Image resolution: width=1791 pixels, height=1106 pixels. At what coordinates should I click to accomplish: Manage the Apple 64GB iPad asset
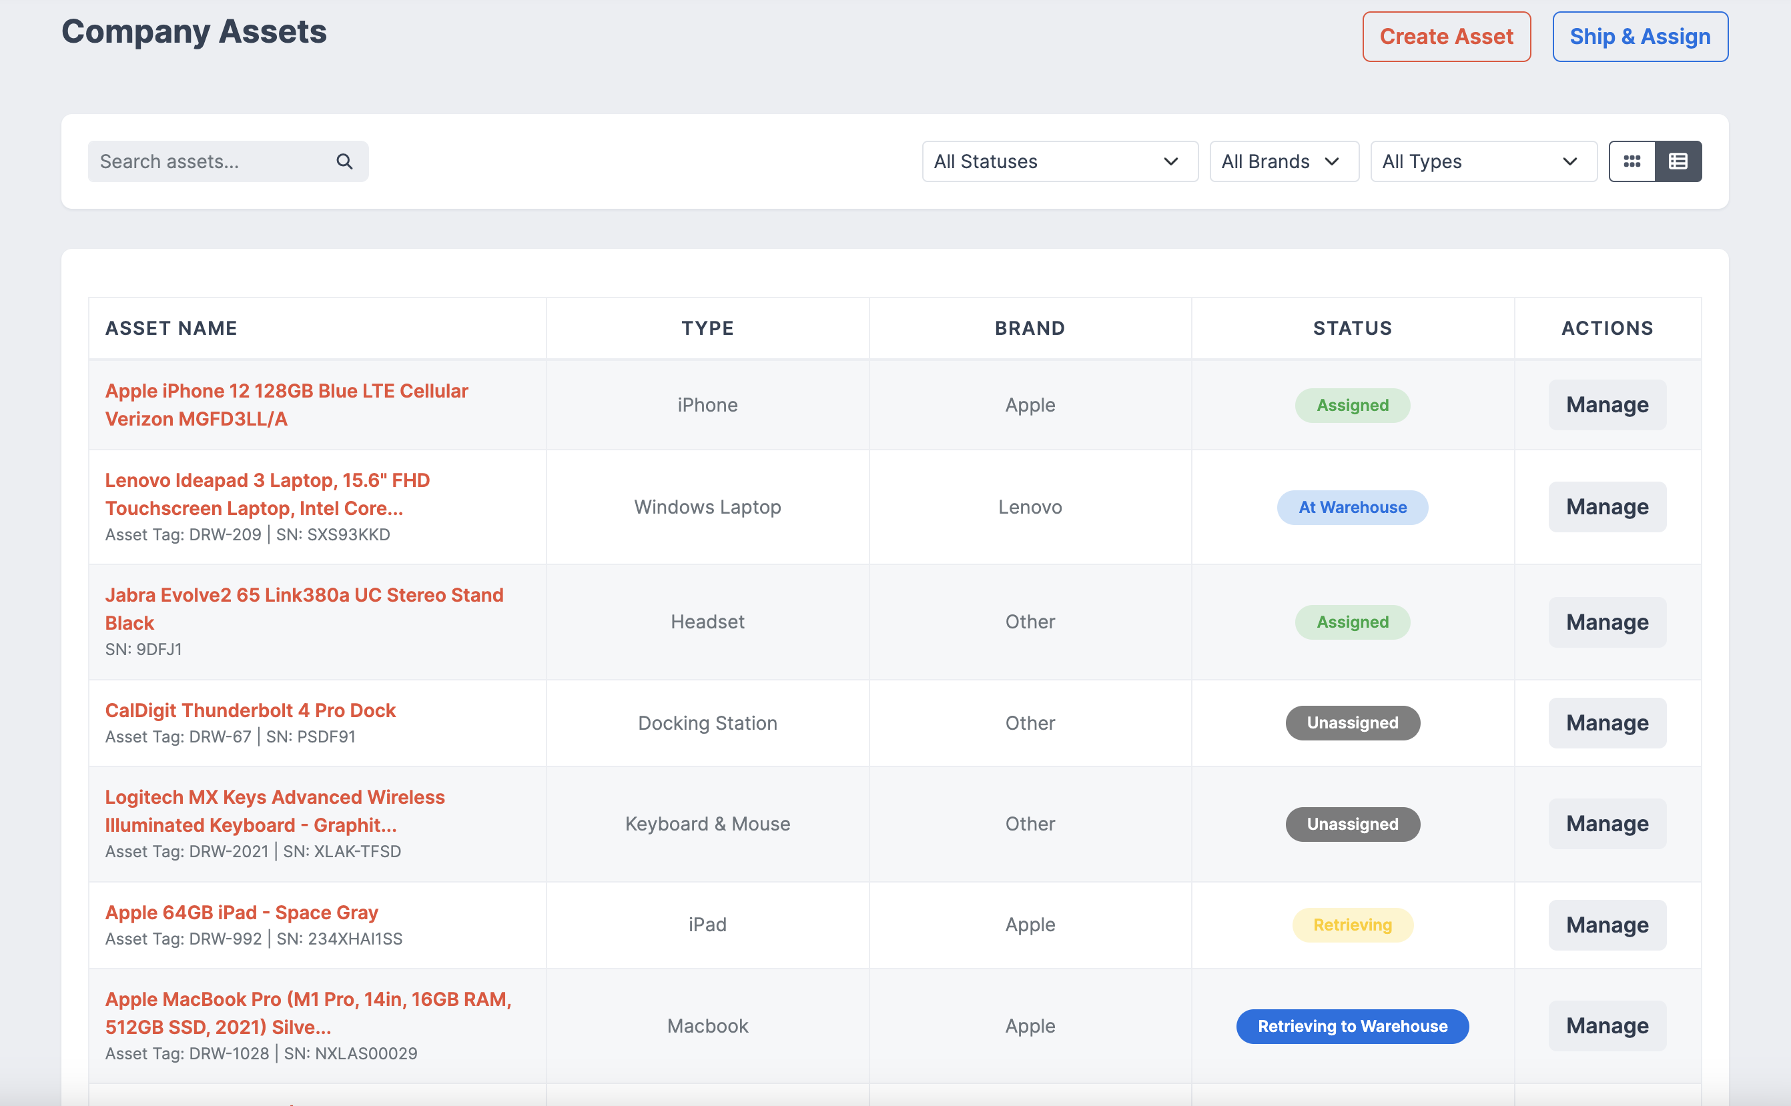[x=1607, y=925]
